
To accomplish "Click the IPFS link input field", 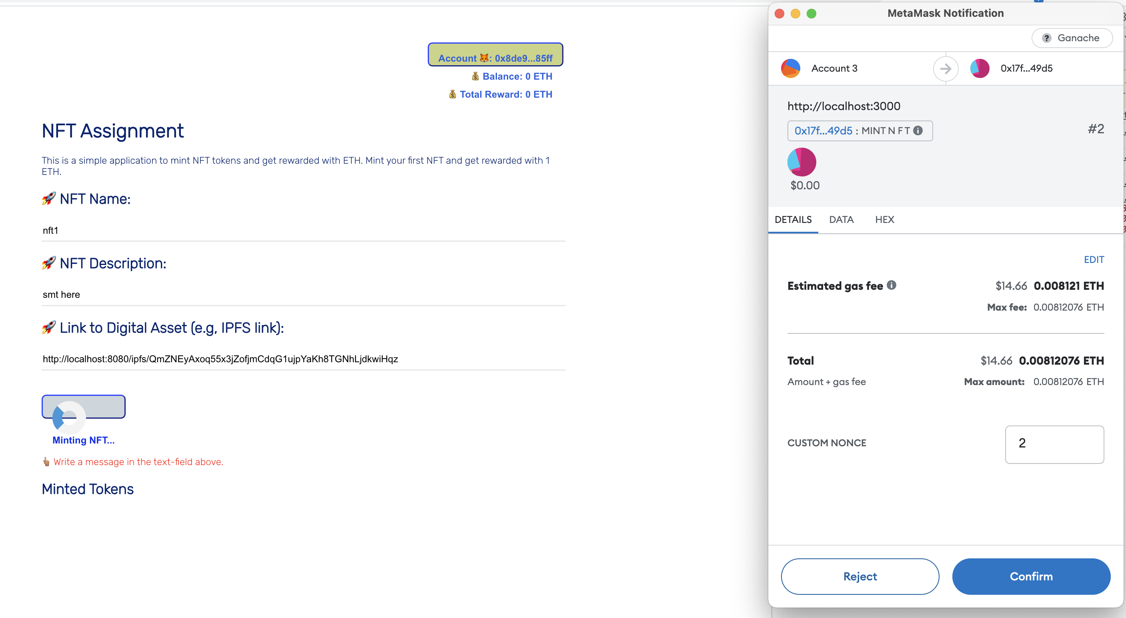I will coord(303,359).
